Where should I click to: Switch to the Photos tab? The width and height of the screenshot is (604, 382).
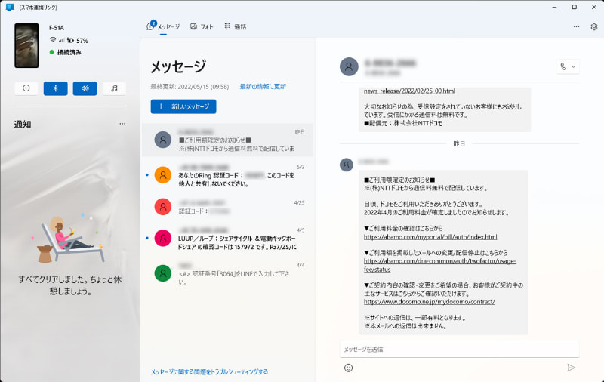click(x=202, y=26)
